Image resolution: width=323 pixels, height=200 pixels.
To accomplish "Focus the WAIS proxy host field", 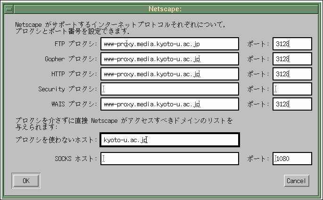I will coord(170,104).
